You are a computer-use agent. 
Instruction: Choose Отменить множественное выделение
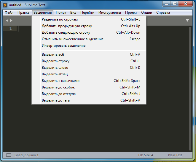click(89, 39)
